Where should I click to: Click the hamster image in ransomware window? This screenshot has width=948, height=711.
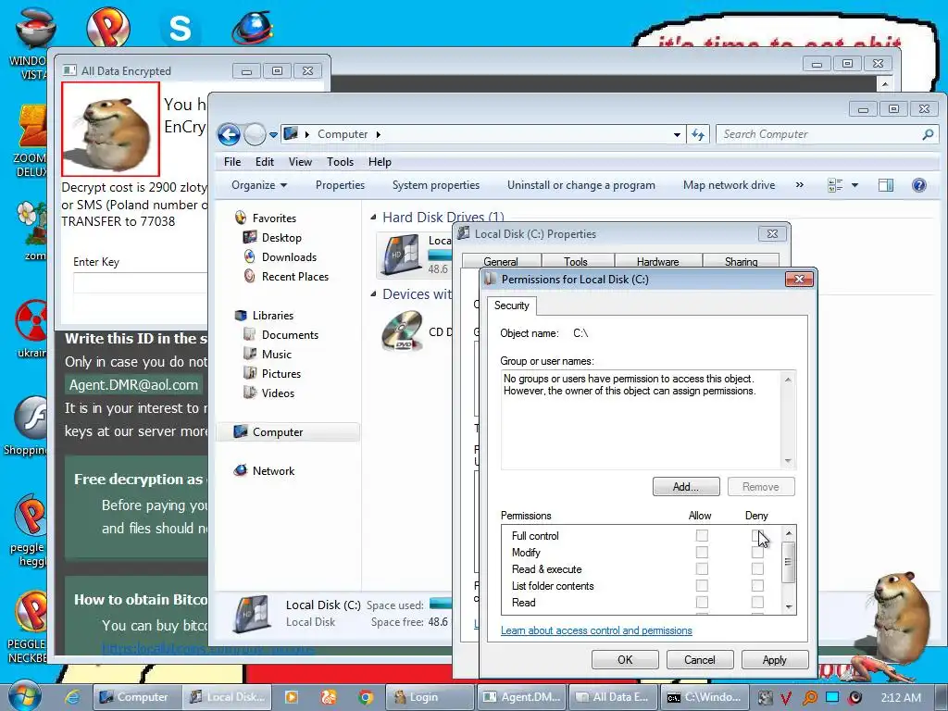click(x=111, y=129)
